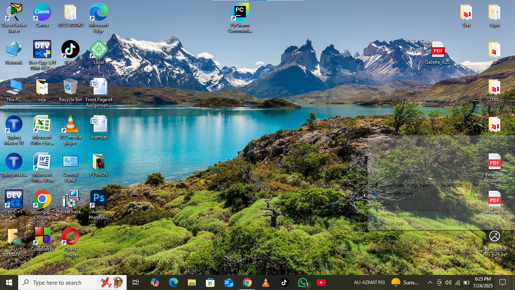
Task: Open the volume control in system tray
Action: click(448, 282)
